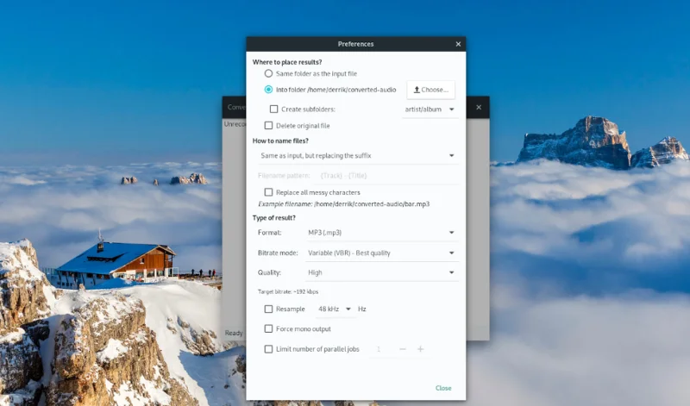Open the artist/album subfolder dropdown
690x406 pixels.
(x=430, y=109)
